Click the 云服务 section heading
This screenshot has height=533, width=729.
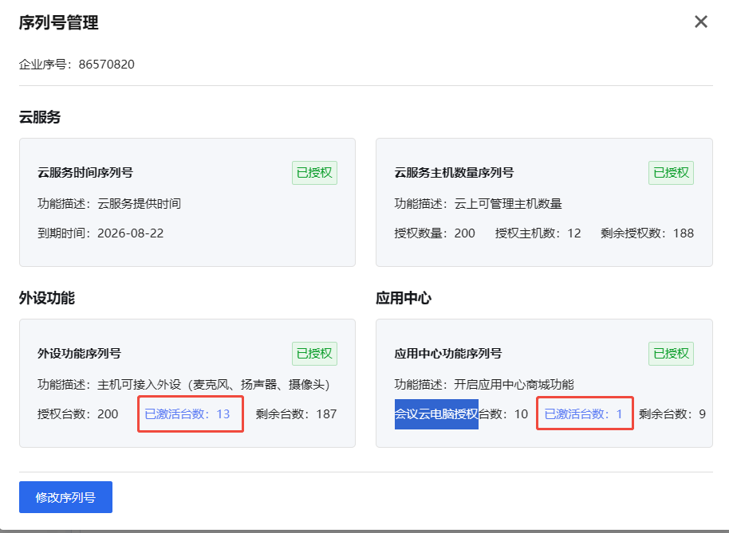click(40, 117)
